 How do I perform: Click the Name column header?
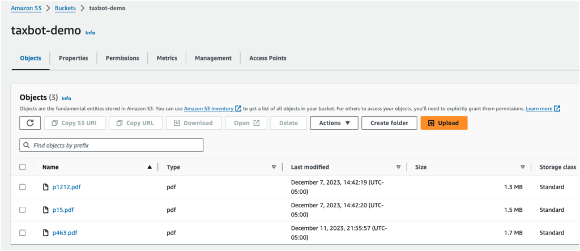point(50,167)
